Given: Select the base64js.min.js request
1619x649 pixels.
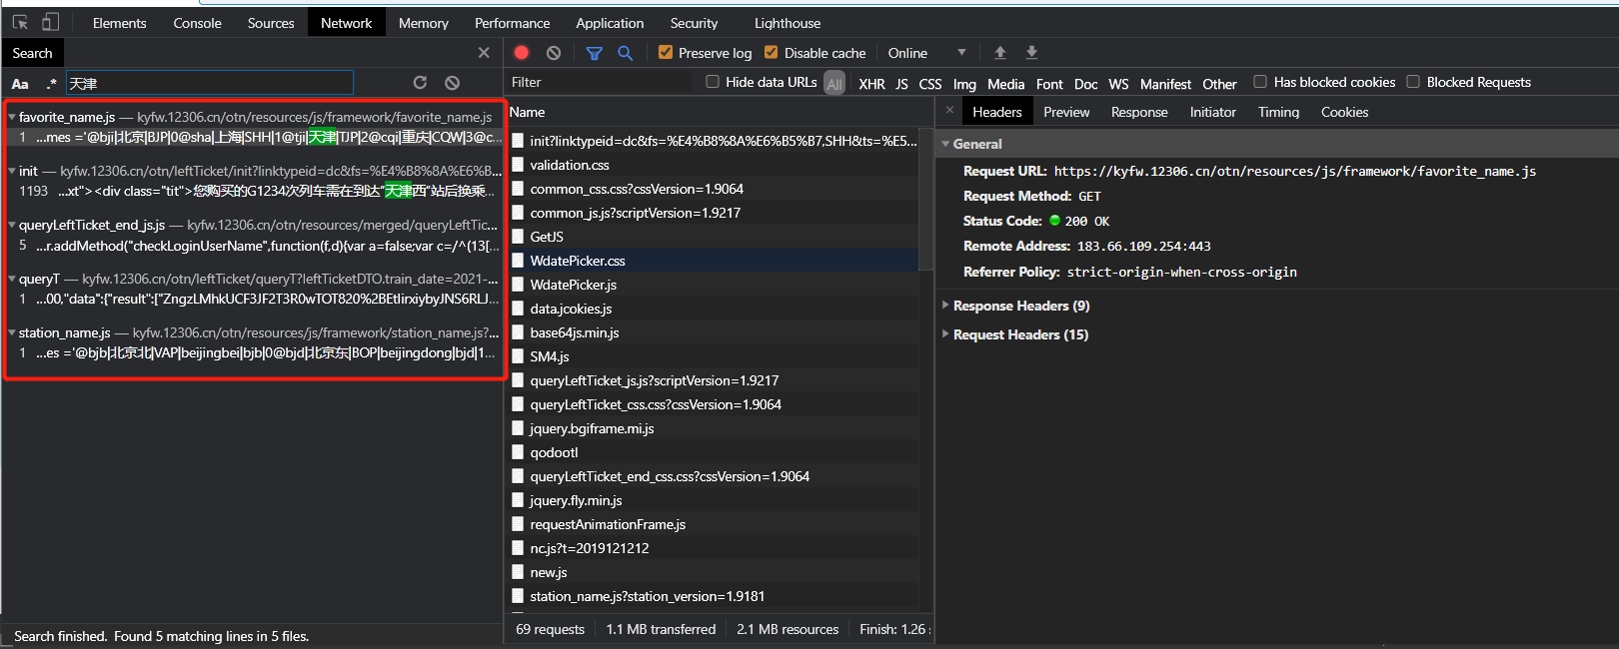Looking at the screenshot, I should point(714,332).
